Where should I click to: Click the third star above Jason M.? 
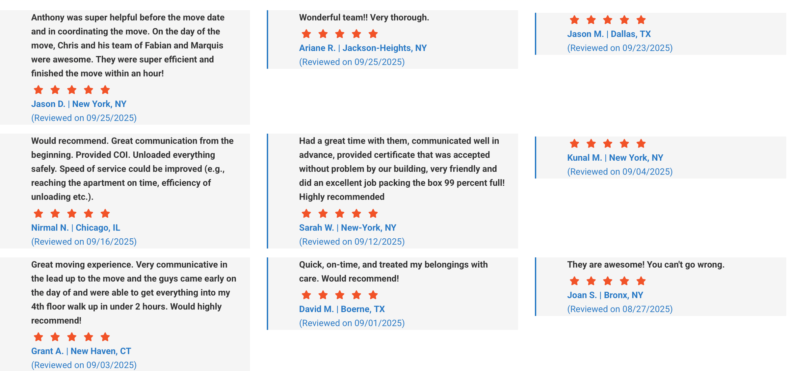click(608, 20)
